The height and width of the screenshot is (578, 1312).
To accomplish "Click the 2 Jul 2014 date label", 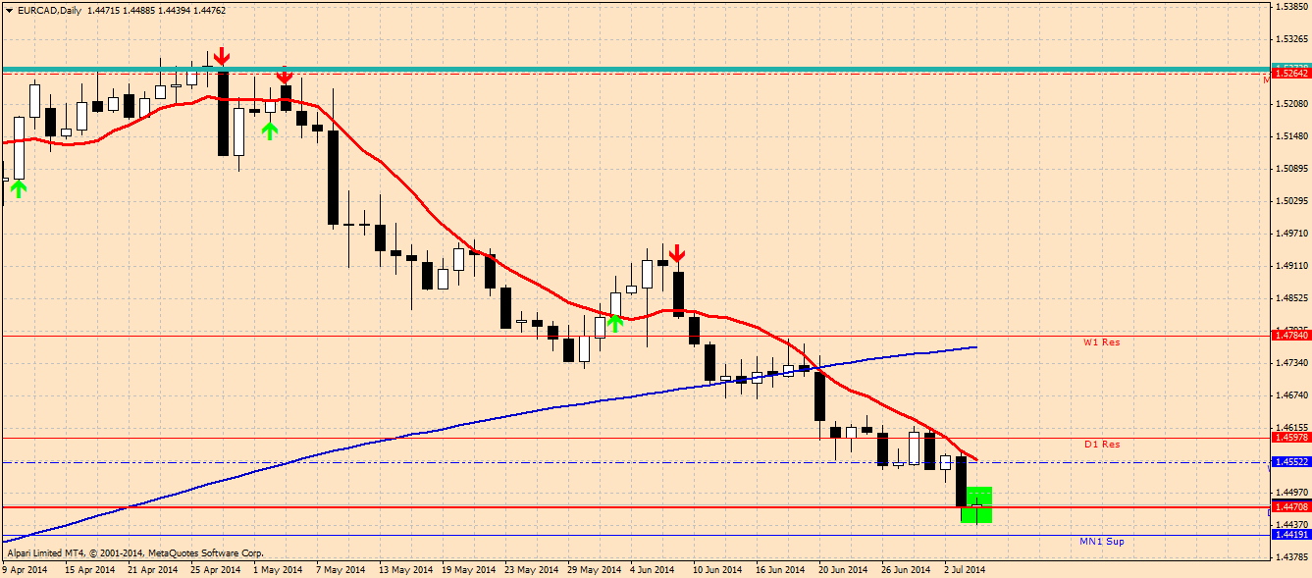I will pyautogui.click(x=967, y=569).
